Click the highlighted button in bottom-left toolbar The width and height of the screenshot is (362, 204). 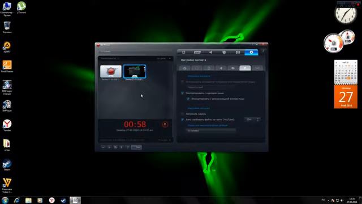pyautogui.click(x=136, y=147)
